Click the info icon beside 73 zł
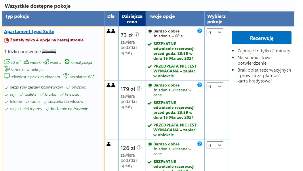 137,34
